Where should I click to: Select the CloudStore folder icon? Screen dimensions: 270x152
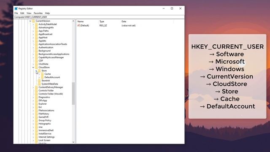click(36, 68)
